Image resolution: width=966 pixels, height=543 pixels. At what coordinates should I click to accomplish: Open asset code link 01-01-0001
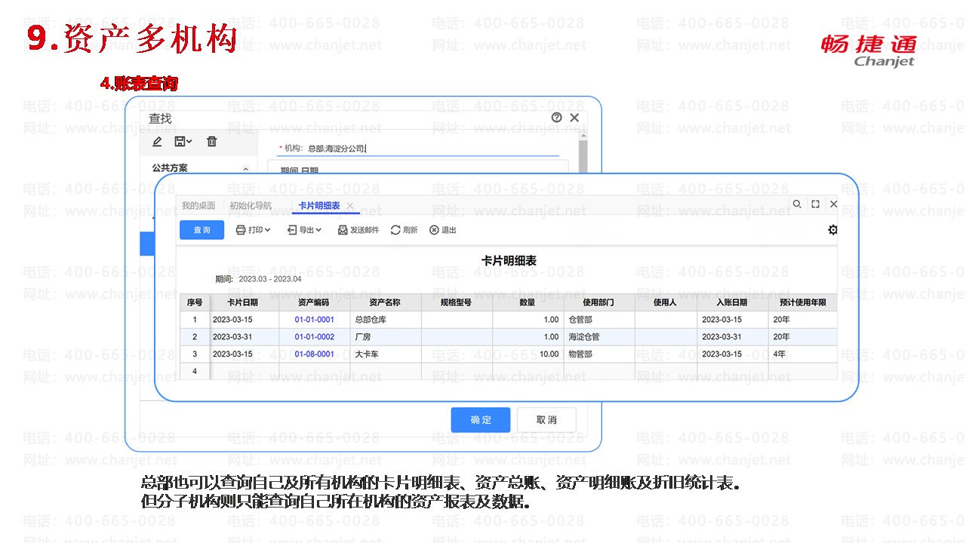pos(314,320)
